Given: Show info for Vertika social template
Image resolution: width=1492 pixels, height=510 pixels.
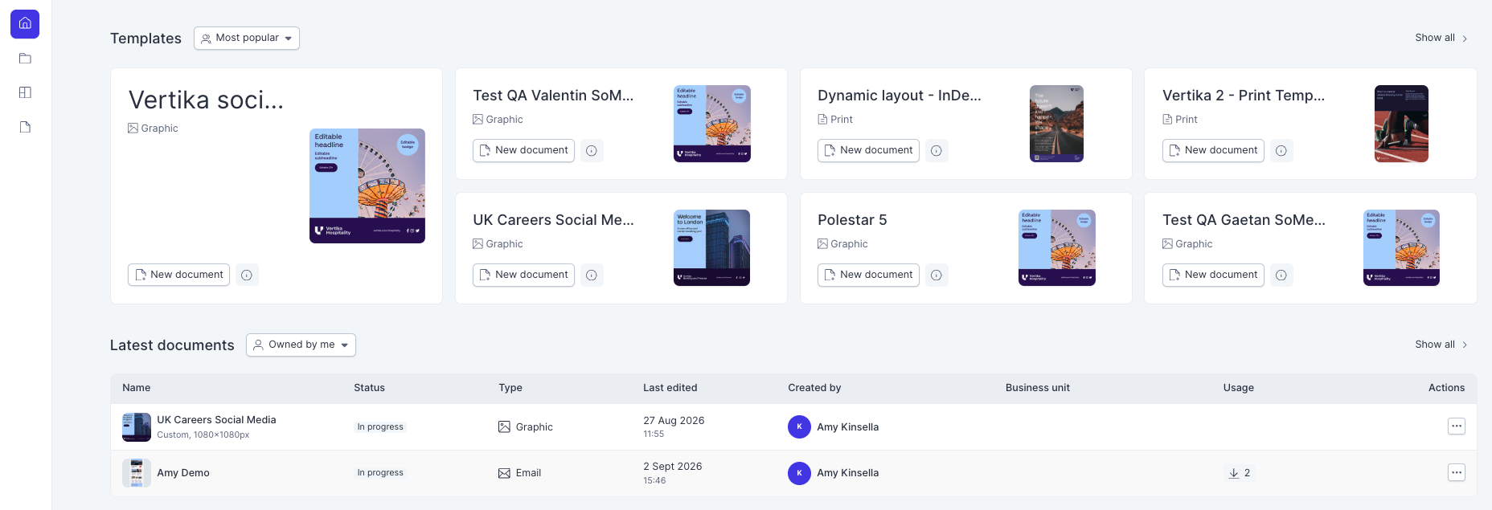Looking at the screenshot, I should click(247, 275).
